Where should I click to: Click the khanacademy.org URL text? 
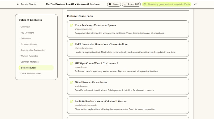coord(83,29)
